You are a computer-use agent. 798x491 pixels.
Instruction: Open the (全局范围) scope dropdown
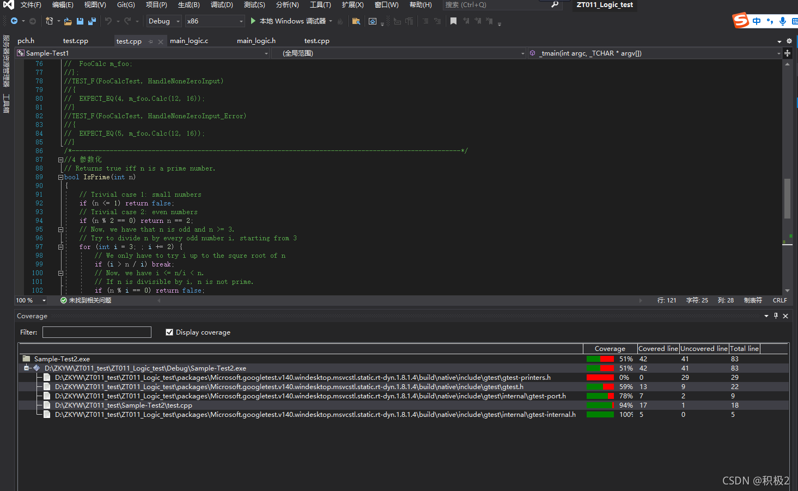[522, 53]
